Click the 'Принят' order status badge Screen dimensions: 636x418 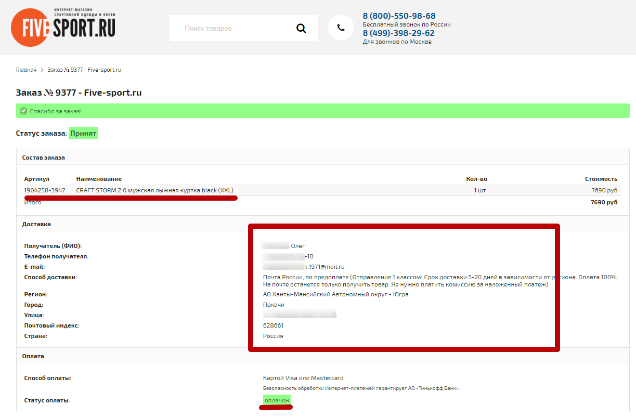coord(83,134)
